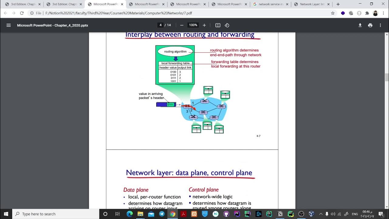Image resolution: width=389 pixels, height=219 pixels.
Task: Open Adobe Acrobat from taskbar
Action: [x=183, y=214]
